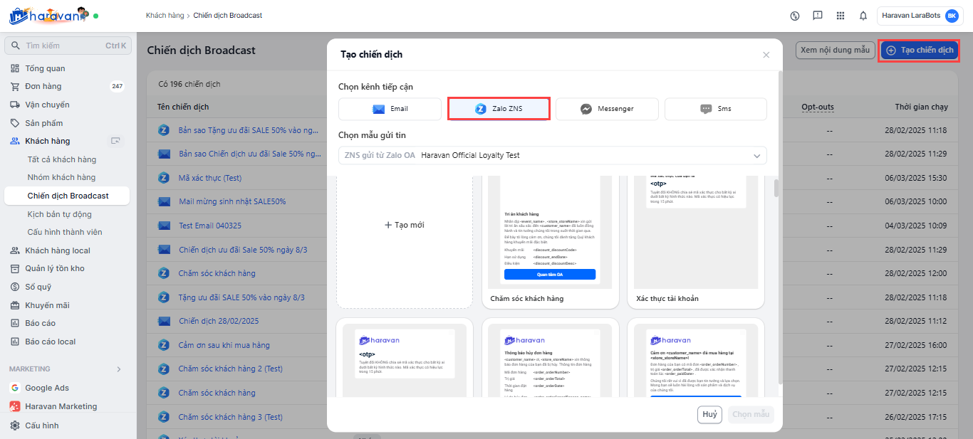Open the Haravan LaraBots account menu

[920, 16]
